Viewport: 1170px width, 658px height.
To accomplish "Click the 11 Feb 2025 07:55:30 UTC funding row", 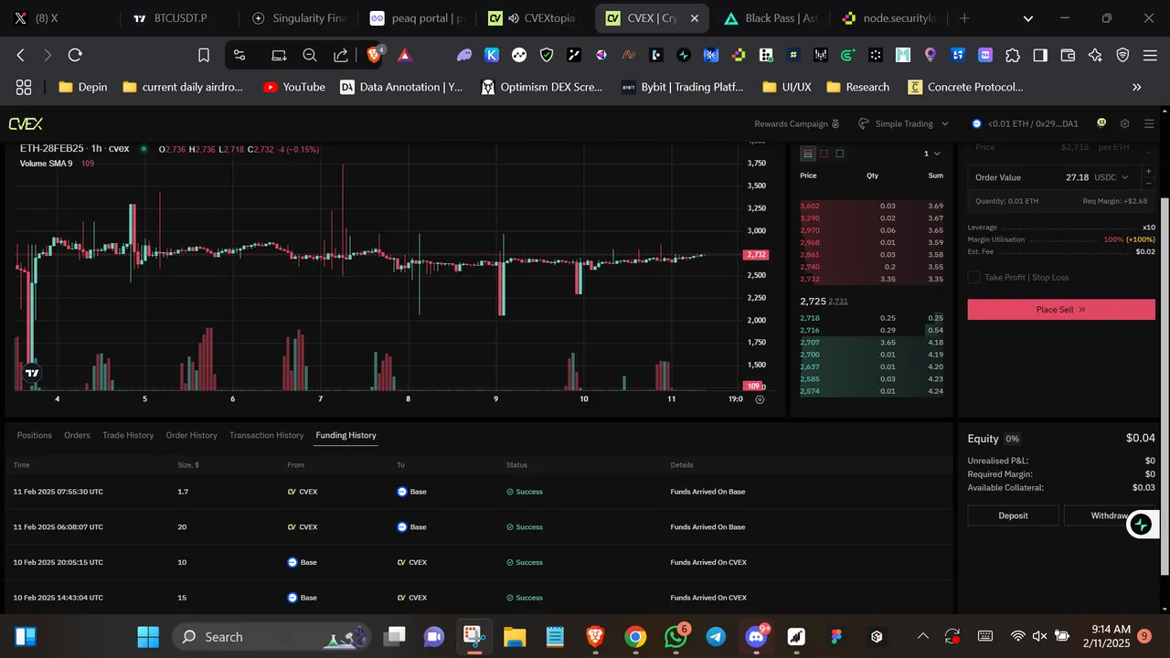I will [477, 492].
